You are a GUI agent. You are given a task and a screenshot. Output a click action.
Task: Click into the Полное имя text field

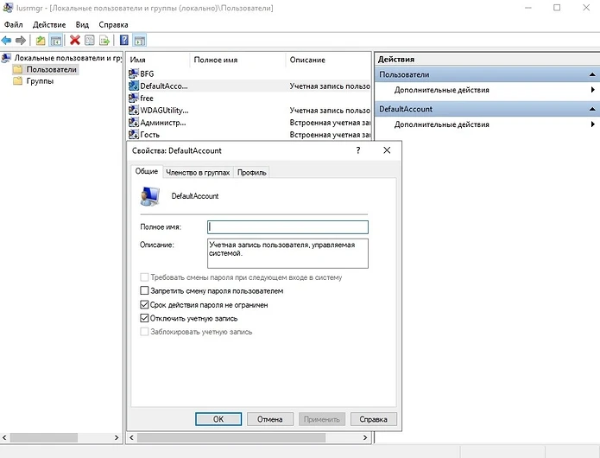[287, 227]
